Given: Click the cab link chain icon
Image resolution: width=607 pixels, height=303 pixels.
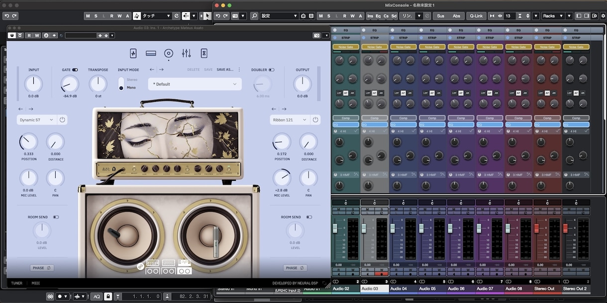Looking at the screenshot, I should [x=140, y=266].
